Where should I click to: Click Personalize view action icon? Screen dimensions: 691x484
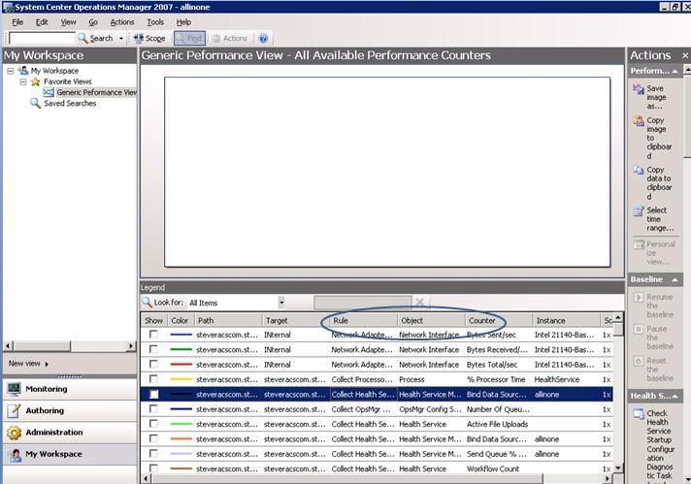pos(639,244)
